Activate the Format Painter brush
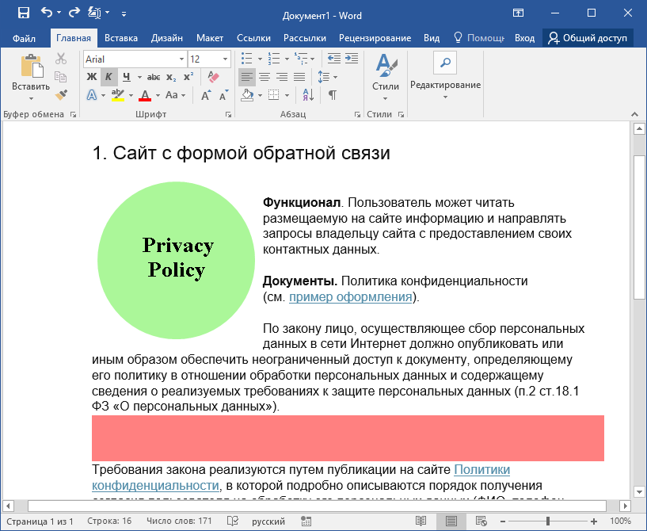Viewport: 647px width, 531px height. 61,95
